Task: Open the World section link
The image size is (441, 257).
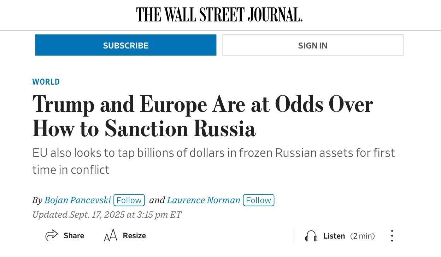Action: tap(46, 82)
